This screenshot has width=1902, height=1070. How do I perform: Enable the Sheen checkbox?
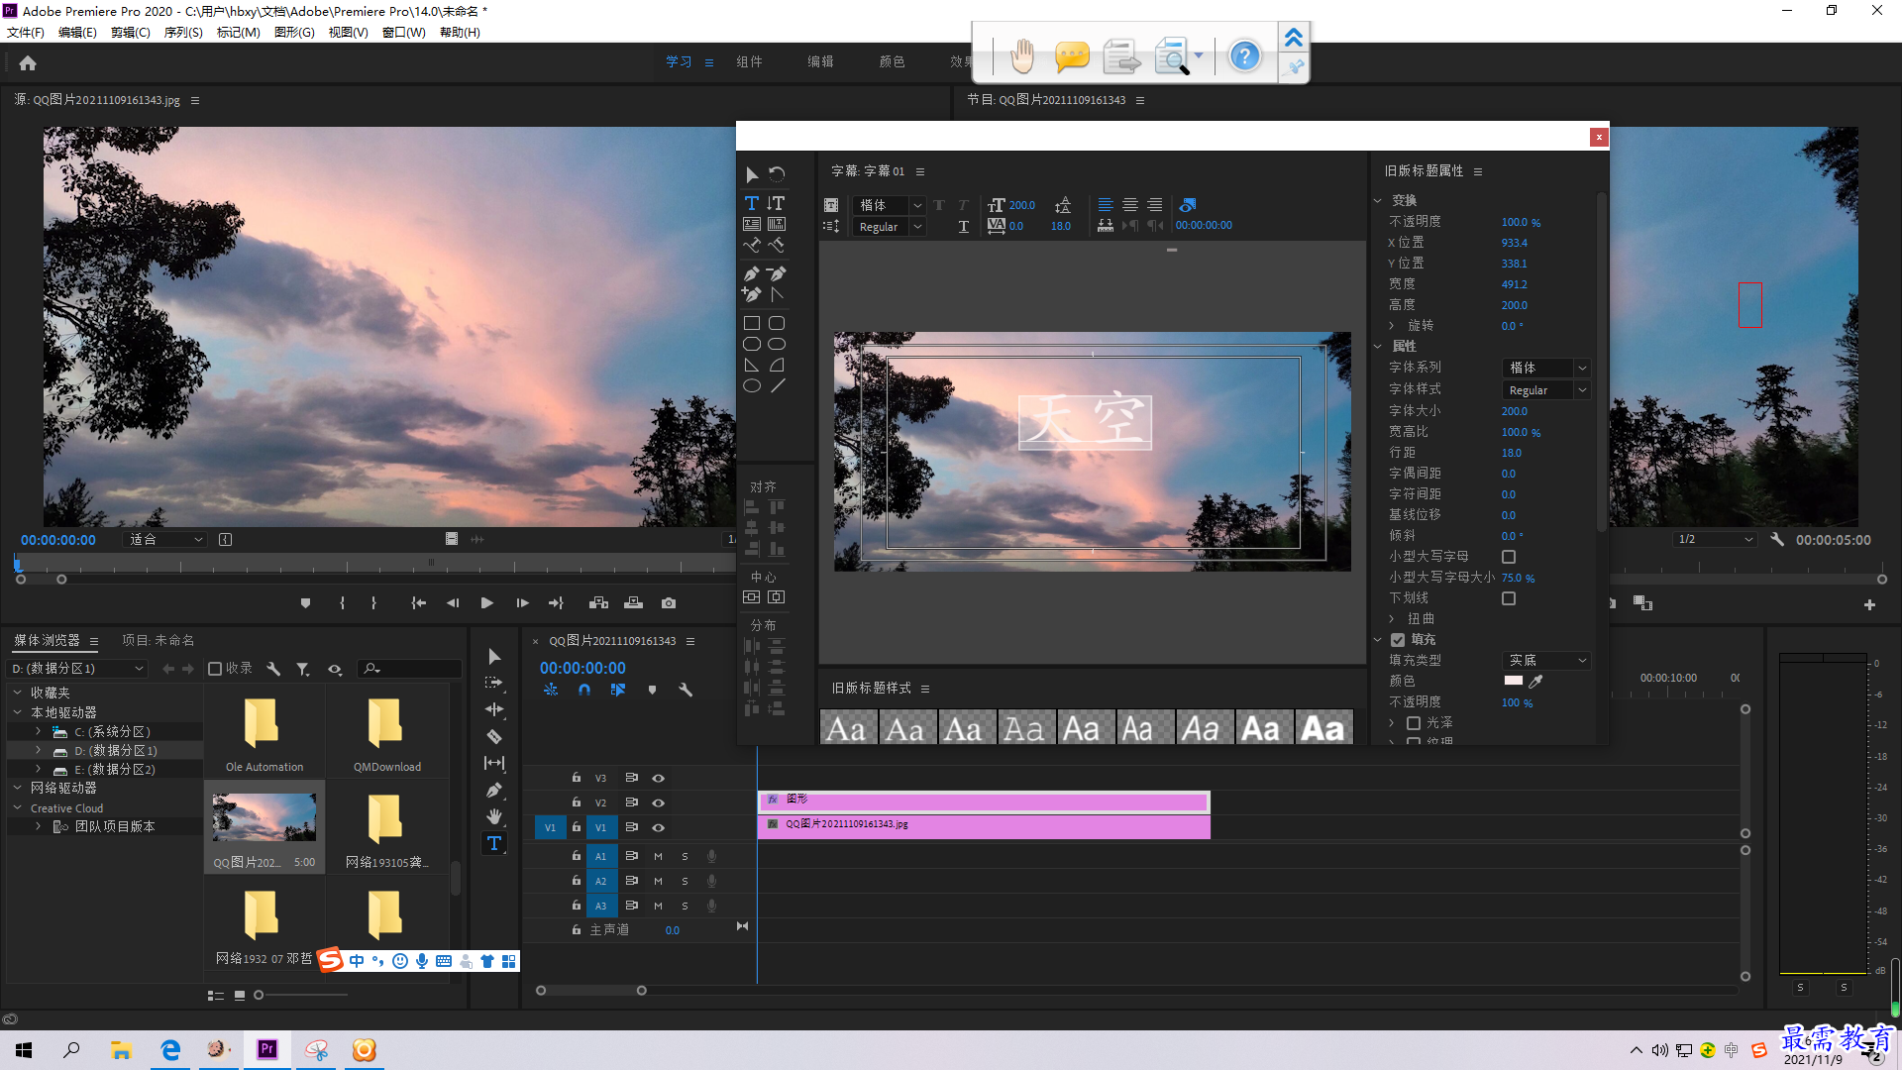(x=1414, y=723)
